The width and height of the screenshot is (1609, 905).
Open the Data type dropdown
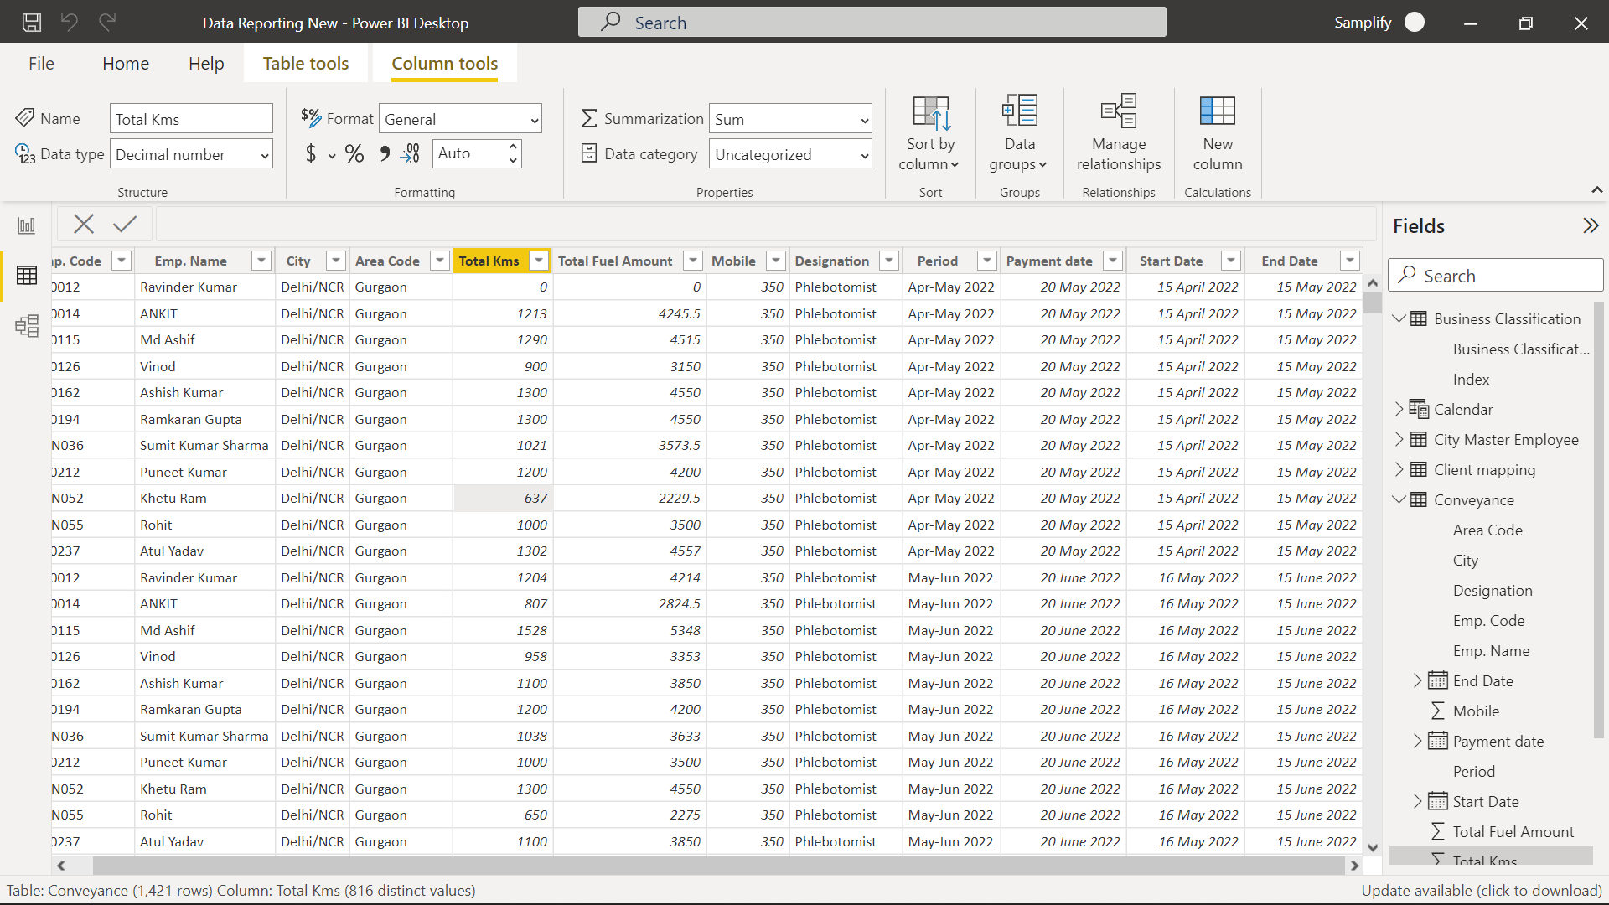(x=191, y=154)
